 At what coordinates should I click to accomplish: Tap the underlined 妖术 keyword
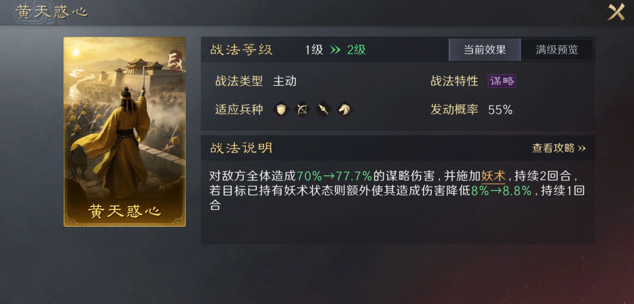coord(493,176)
